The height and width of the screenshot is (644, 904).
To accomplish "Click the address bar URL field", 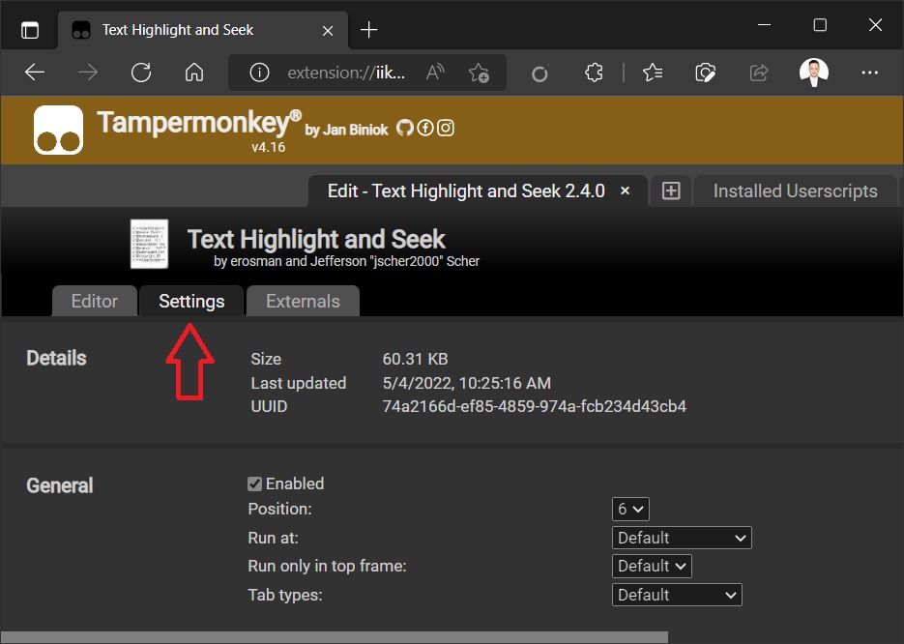I will [346, 73].
